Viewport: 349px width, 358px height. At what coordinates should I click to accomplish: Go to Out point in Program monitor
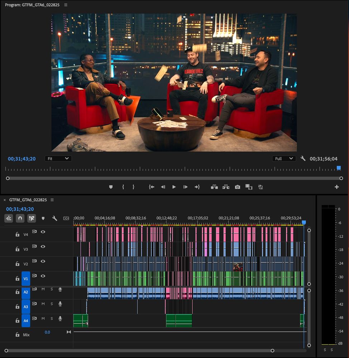[197, 187]
